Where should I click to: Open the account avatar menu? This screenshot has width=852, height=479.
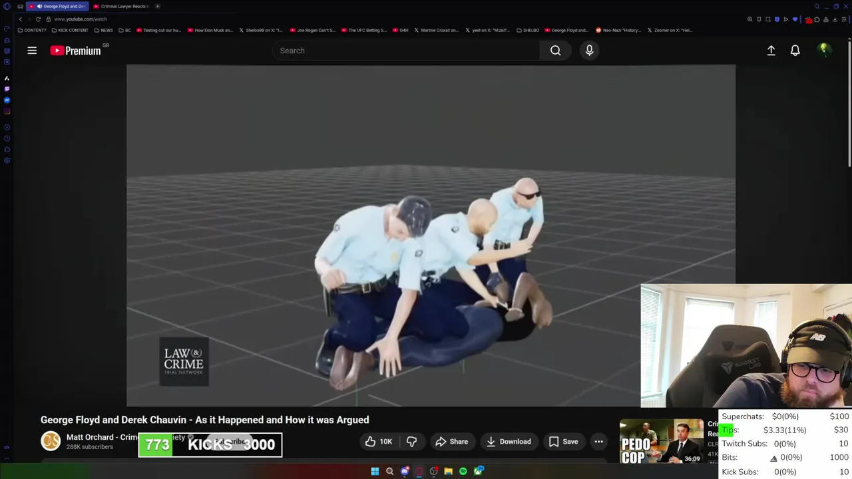point(824,50)
